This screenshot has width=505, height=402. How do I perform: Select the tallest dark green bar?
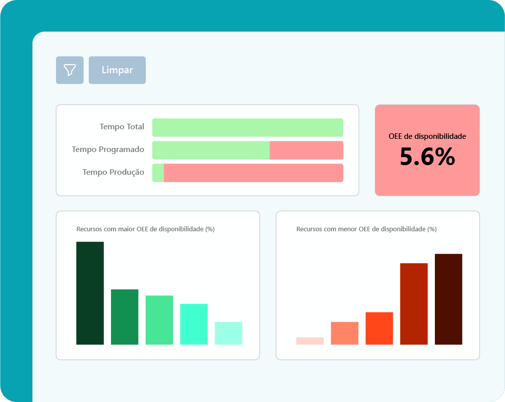(90, 293)
